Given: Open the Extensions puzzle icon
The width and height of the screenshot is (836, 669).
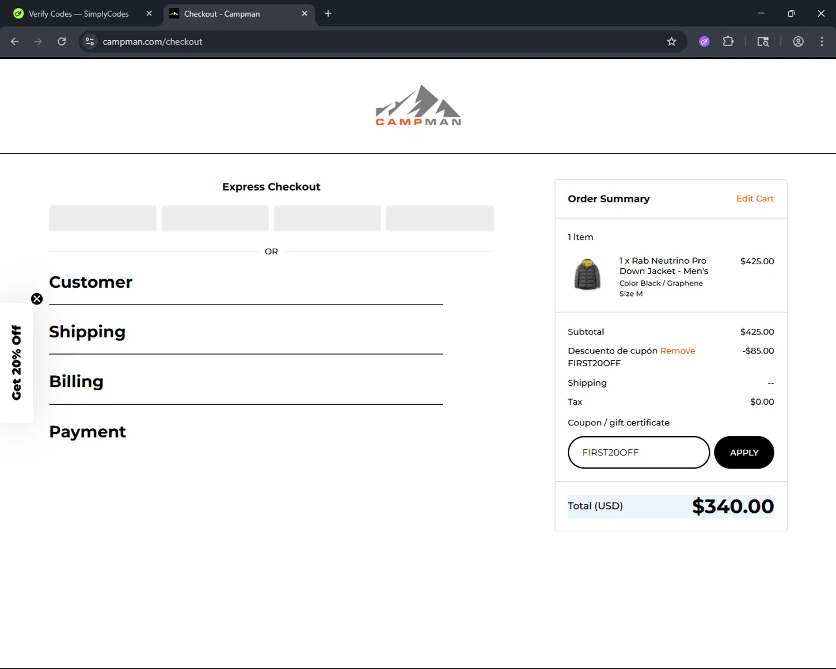Looking at the screenshot, I should pyautogui.click(x=728, y=41).
